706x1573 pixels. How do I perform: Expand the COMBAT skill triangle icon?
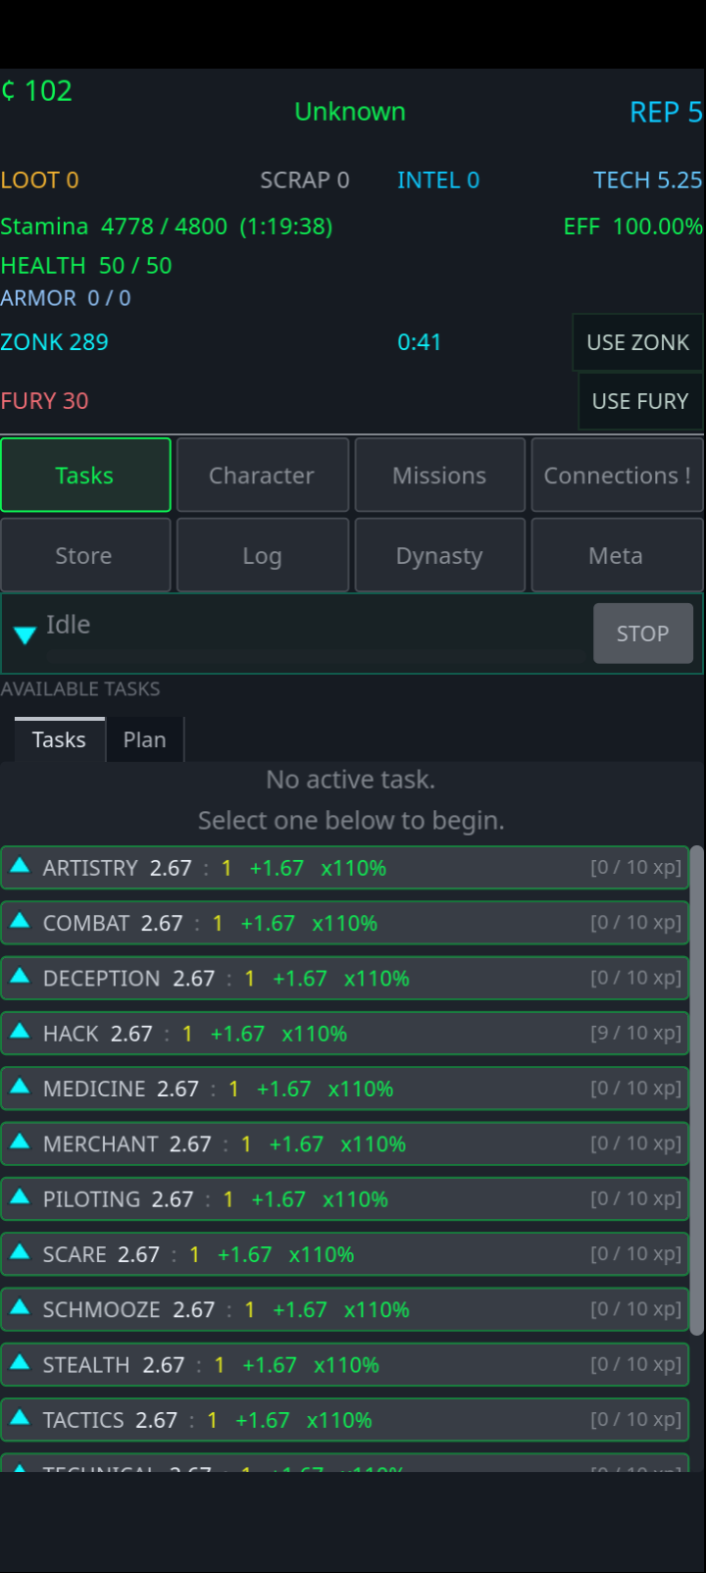tap(20, 921)
